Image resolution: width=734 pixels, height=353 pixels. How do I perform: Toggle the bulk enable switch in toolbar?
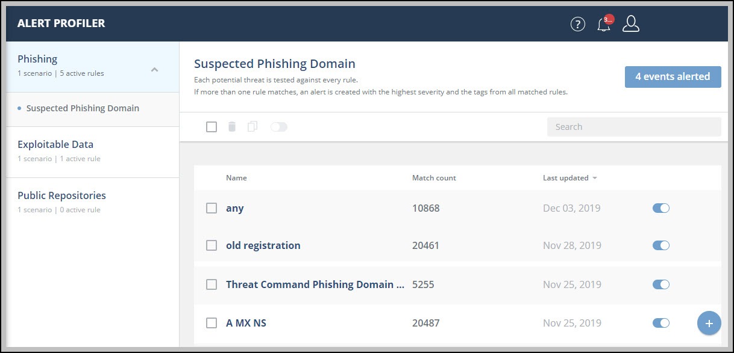(x=279, y=127)
